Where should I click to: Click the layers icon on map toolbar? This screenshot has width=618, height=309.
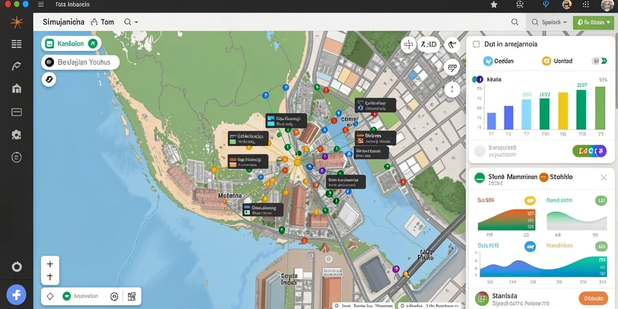click(452, 68)
